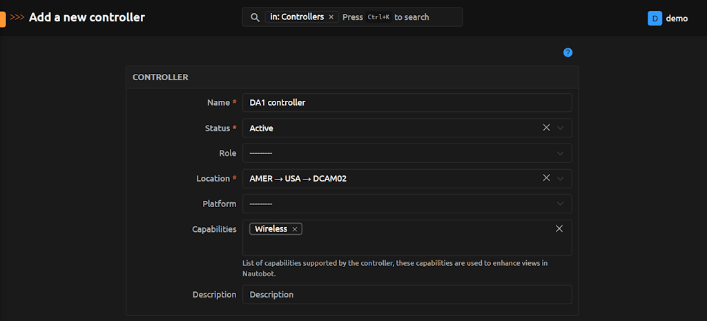
Task: Click the orange breadcrumb arrows icon
Action: pos(17,18)
